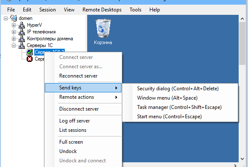Screen dimensions: 248x167
Task: Select the HyperV tree label
Action: [34, 25]
